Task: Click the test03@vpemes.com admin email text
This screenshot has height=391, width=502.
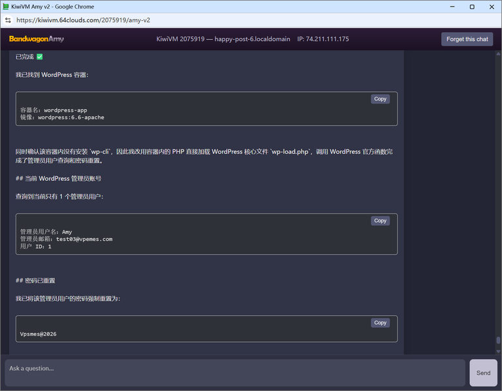Action: pyautogui.click(x=84, y=239)
